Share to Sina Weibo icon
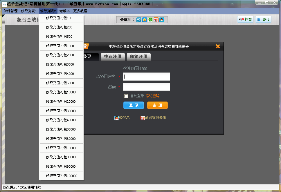Screen dimensions: 281x192 [156, 20]
